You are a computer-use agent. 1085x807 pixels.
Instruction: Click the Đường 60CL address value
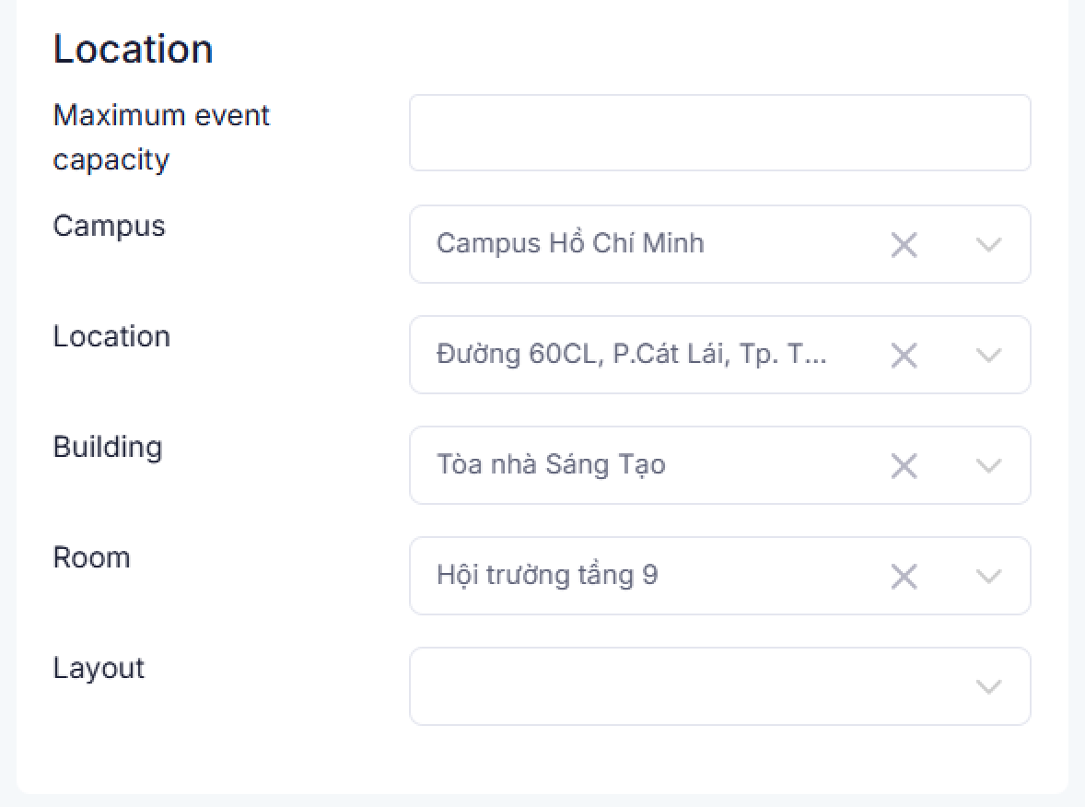tap(631, 355)
